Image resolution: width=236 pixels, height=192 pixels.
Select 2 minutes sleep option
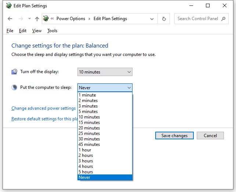(x=105, y=101)
